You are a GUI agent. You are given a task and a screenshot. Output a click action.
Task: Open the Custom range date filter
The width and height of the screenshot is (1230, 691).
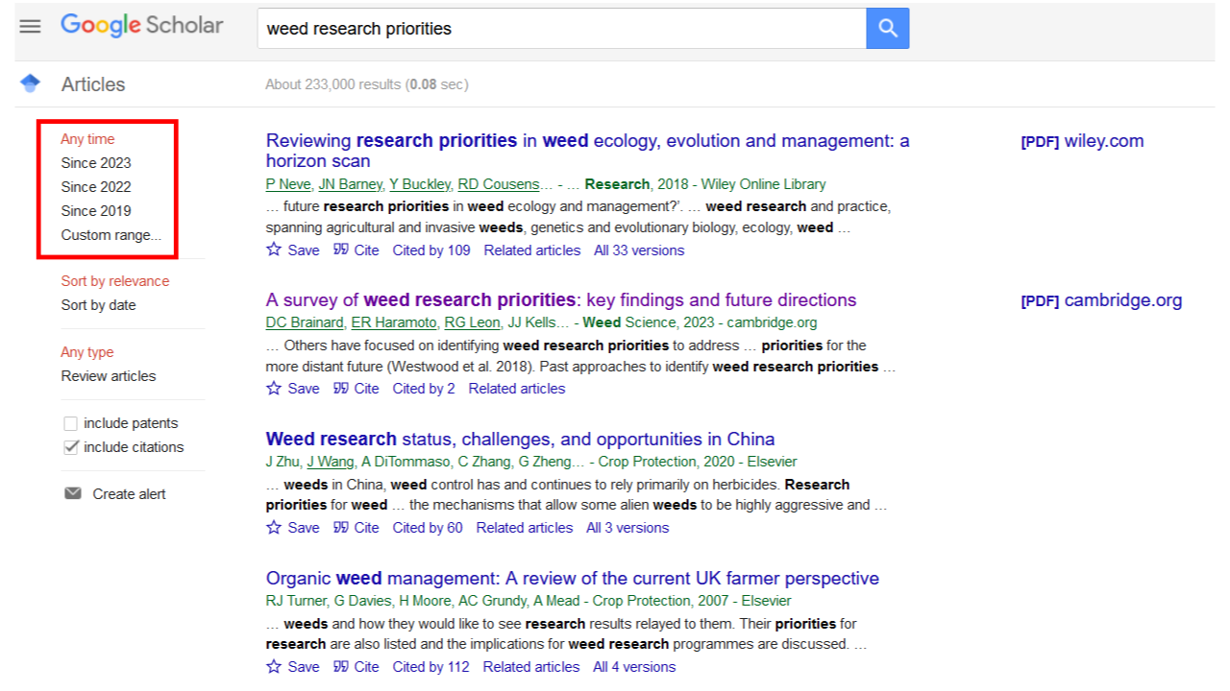[111, 235]
